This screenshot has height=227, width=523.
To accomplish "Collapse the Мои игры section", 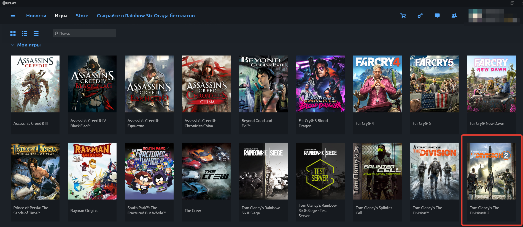I will [x=13, y=45].
